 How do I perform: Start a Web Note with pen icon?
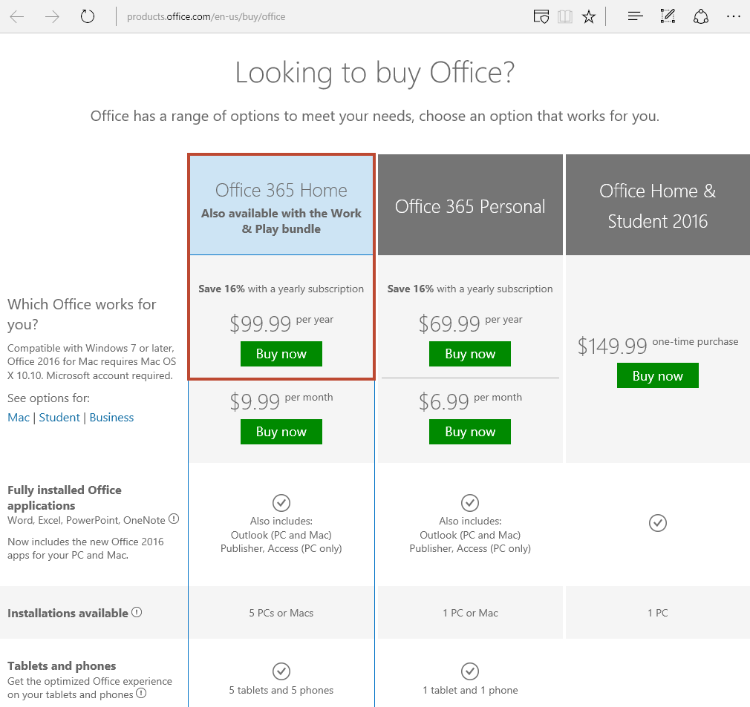(668, 16)
